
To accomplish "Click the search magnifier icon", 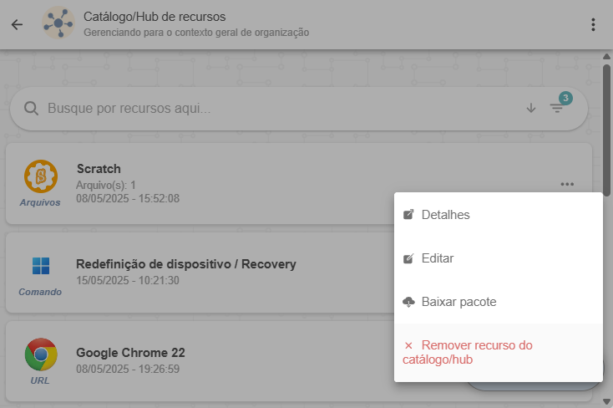I will [32, 109].
